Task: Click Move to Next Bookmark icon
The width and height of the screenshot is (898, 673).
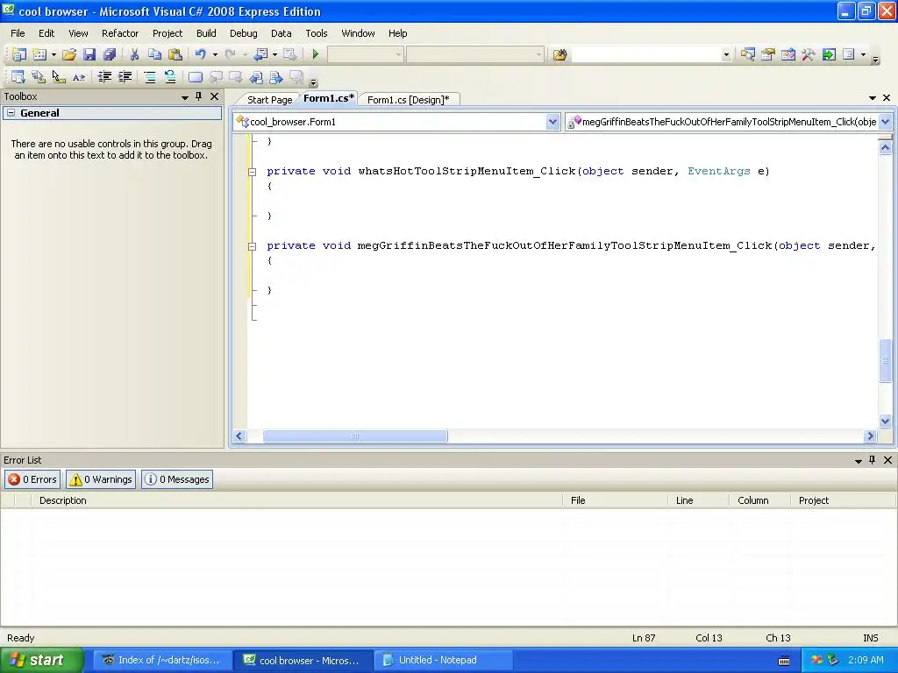Action: pos(236,77)
